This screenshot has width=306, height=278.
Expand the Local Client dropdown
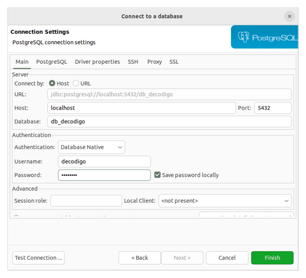tap(225, 201)
